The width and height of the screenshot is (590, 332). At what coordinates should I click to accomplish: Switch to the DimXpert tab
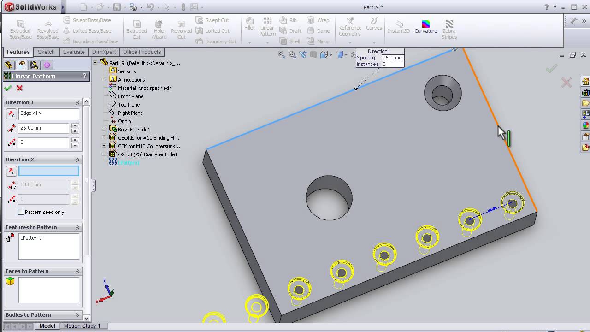104,52
